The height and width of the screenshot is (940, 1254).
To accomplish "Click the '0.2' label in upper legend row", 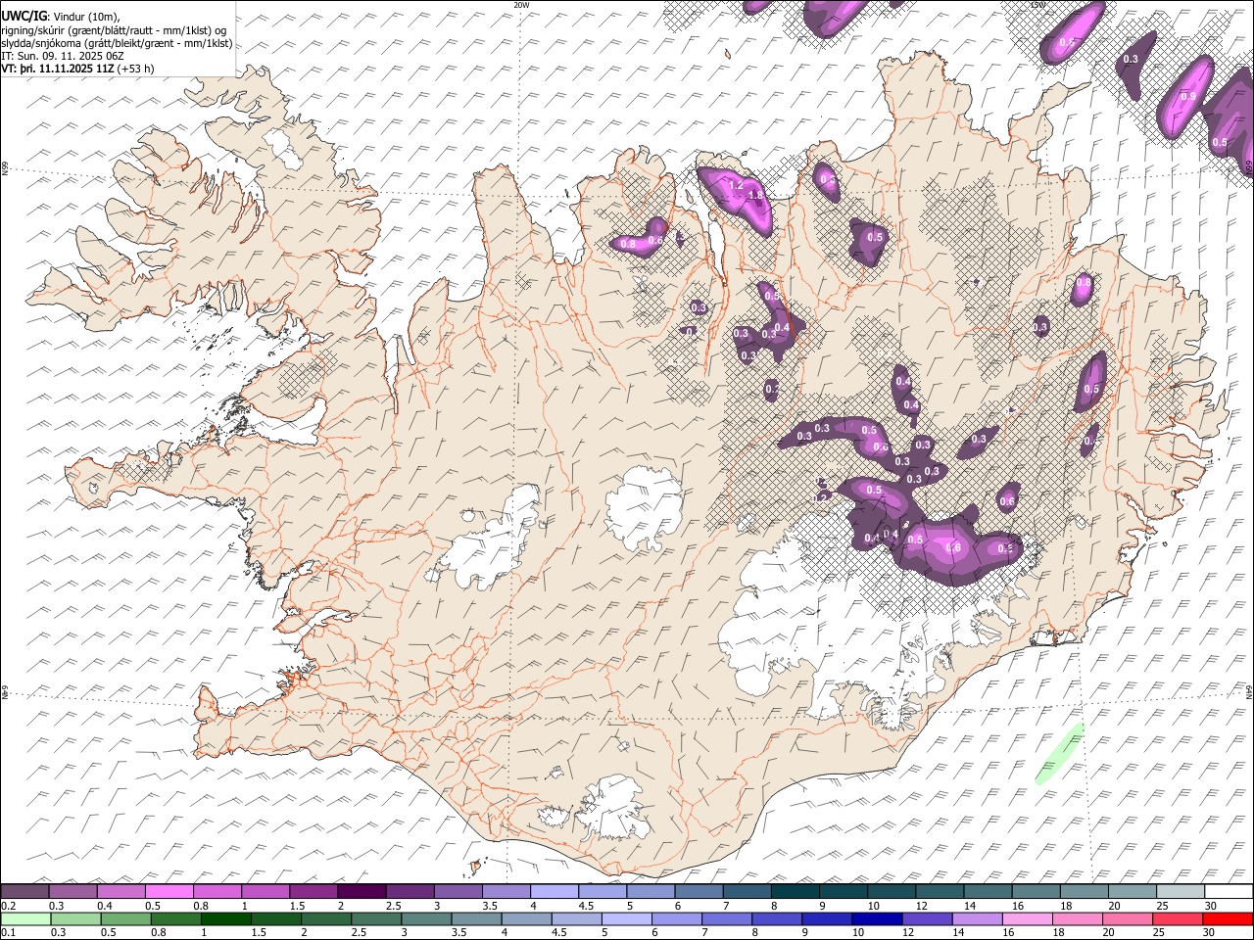I will (8, 905).
